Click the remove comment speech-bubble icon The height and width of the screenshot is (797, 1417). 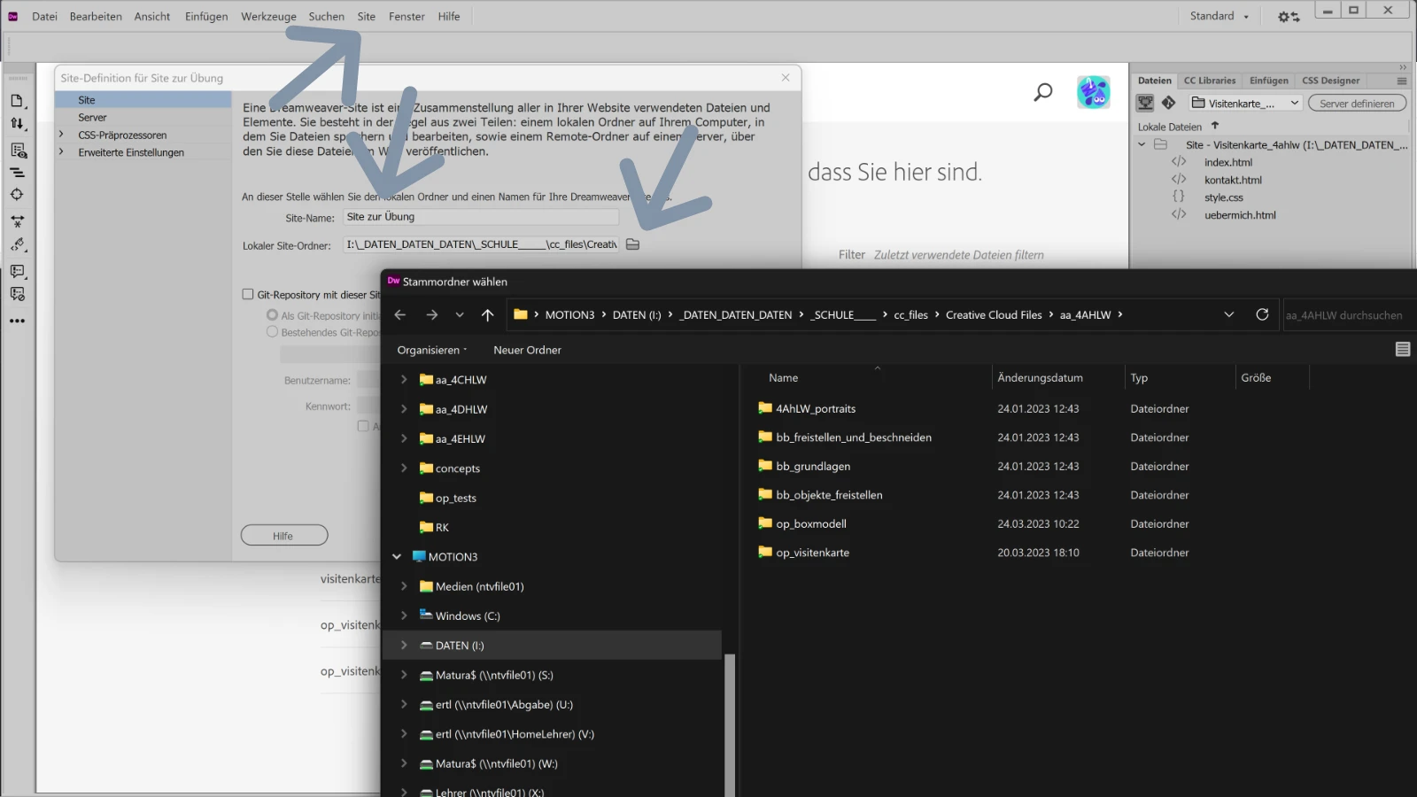click(x=18, y=294)
